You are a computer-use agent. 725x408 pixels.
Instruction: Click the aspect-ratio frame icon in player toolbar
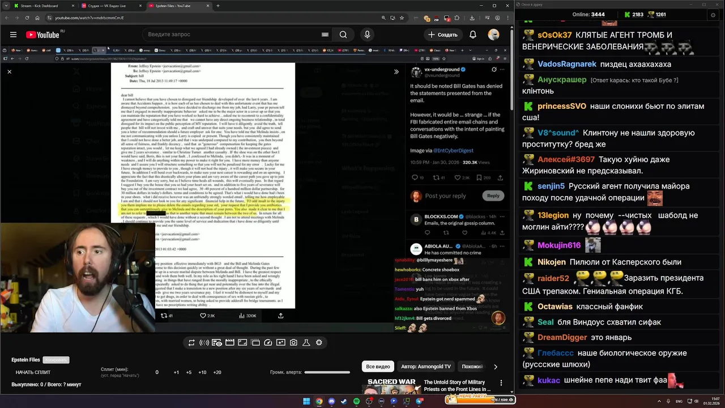[x=242, y=342]
